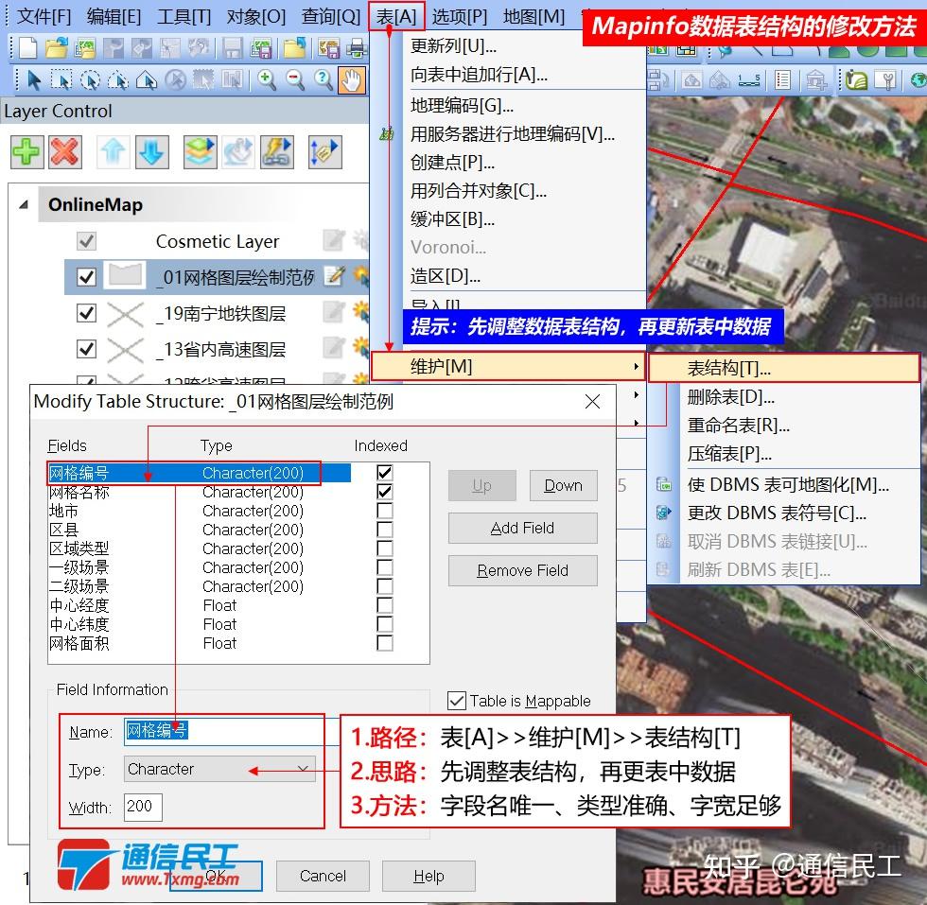Toggle visibility checkbox of _13省内高速图层
Viewport: 927px width, 905px height.
86,349
